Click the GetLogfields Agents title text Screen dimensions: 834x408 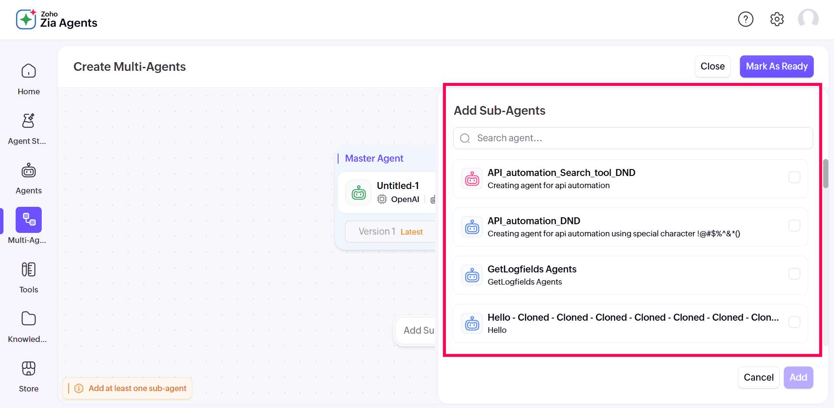click(x=532, y=269)
